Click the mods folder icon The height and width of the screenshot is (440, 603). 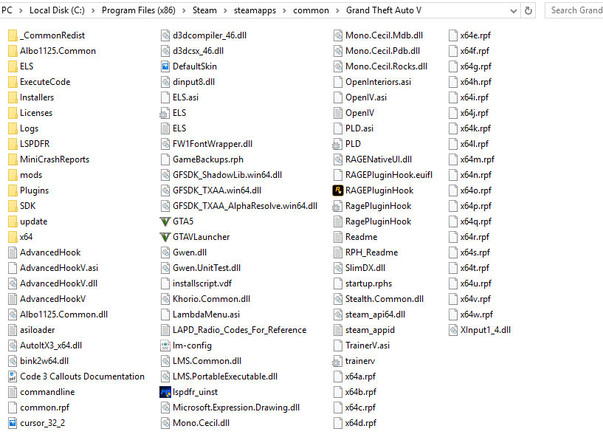tap(13, 175)
